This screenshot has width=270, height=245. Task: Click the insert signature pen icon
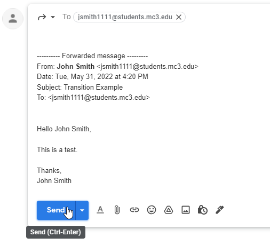click(220, 210)
